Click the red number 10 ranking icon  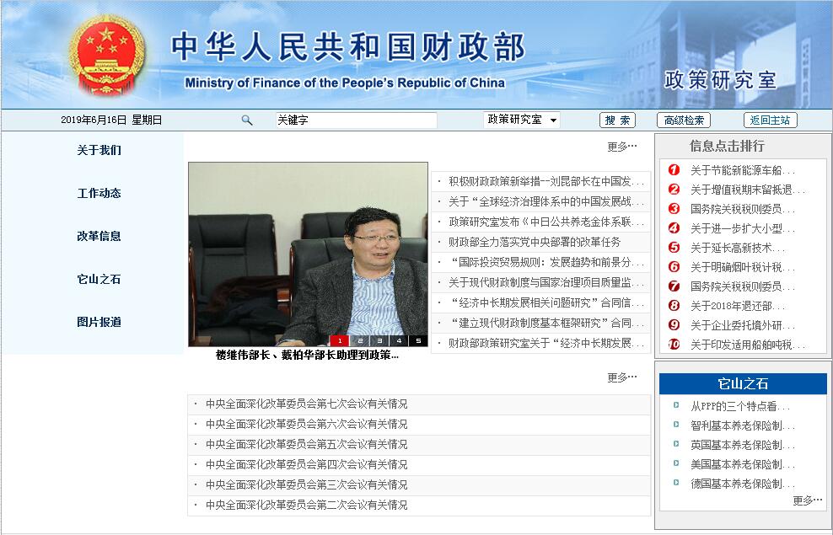pyautogui.click(x=674, y=344)
